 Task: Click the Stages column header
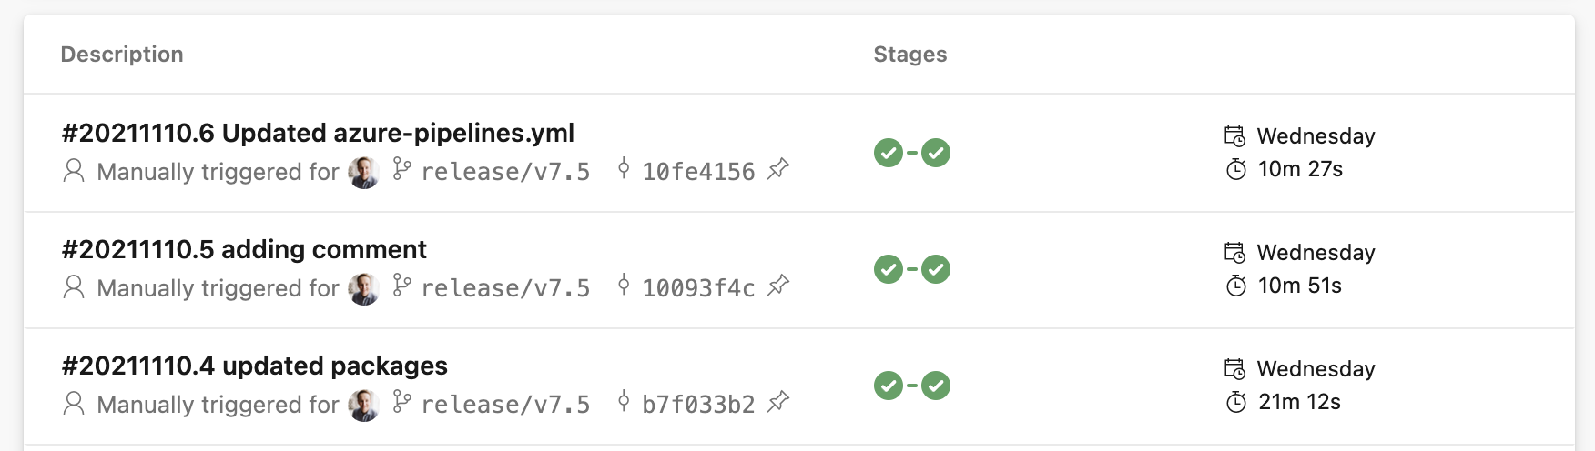[x=910, y=55]
